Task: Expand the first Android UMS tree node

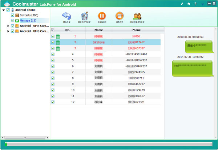Action: [8, 26]
